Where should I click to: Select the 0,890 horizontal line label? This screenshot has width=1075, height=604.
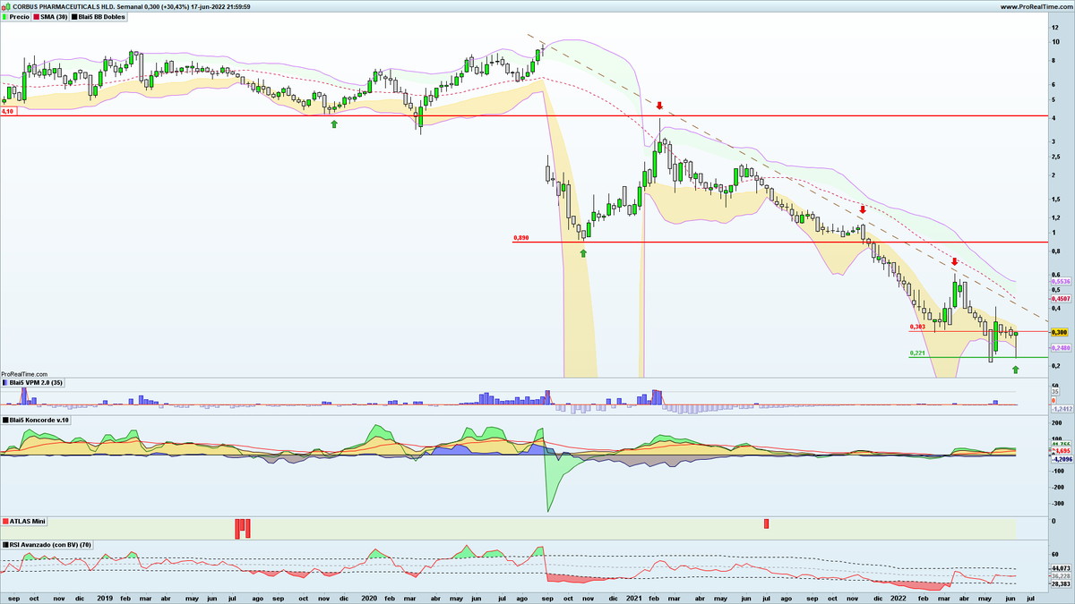point(521,238)
